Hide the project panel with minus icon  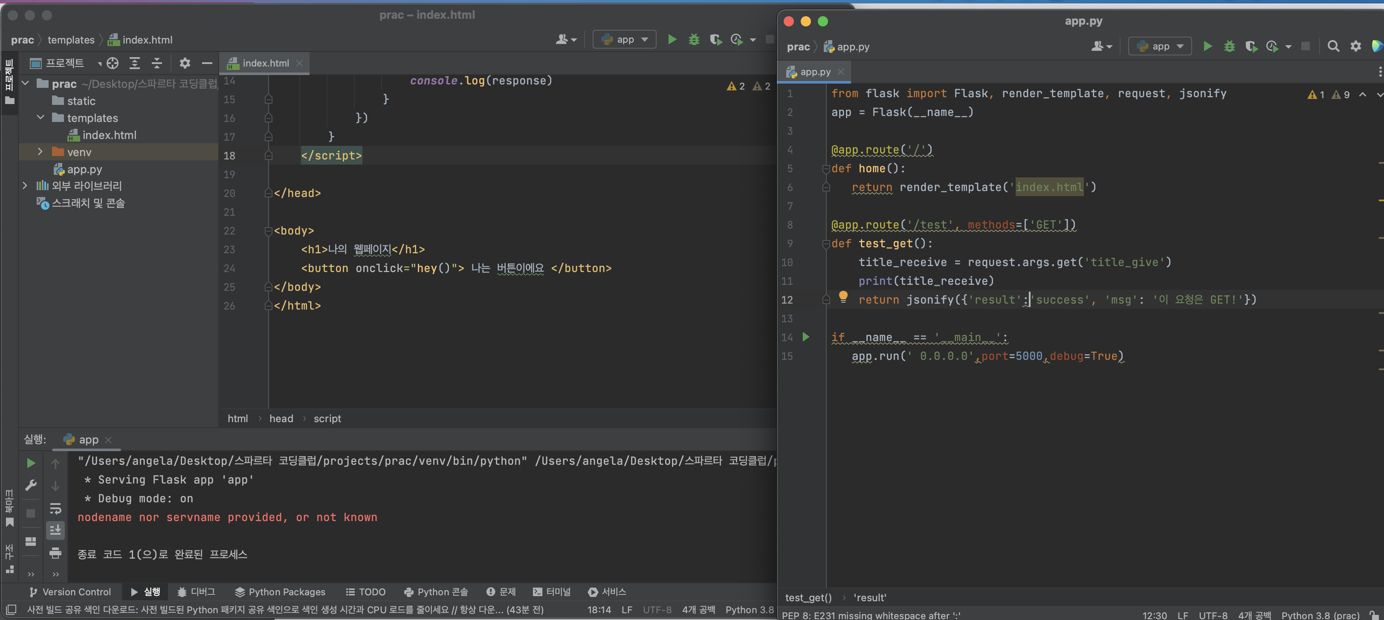[207, 64]
